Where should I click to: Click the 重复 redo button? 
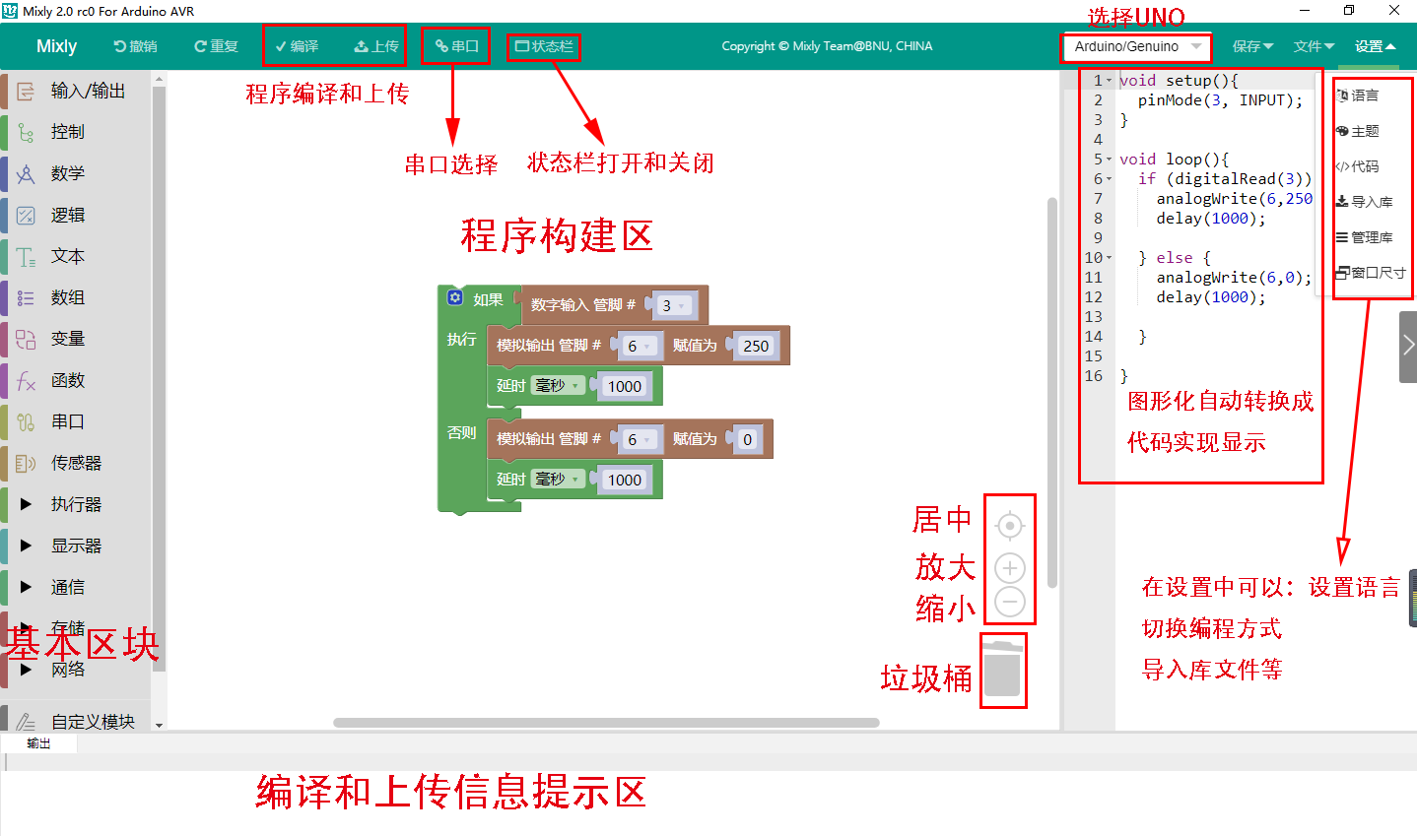point(217,46)
